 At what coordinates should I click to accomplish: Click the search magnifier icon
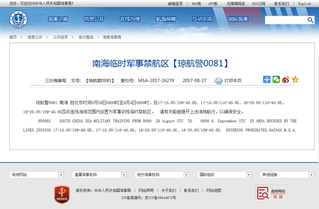pyautogui.click(x=310, y=20)
